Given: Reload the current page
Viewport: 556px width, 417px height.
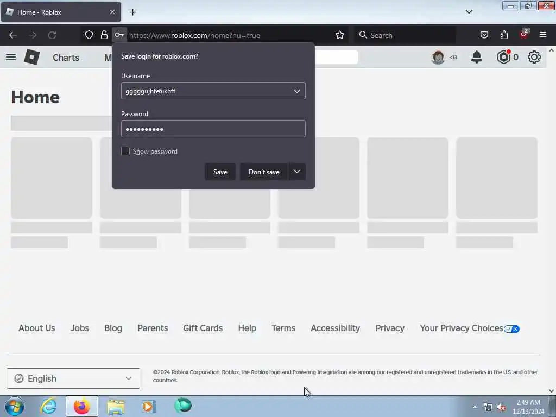Looking at the screenshot, I should (52, 35).
